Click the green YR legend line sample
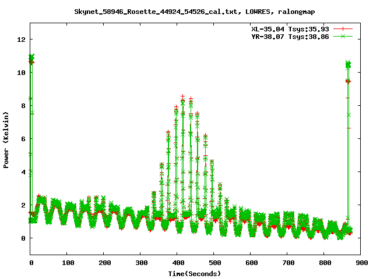This screenshot has width=373, height=279. click(x=343, y=36)
